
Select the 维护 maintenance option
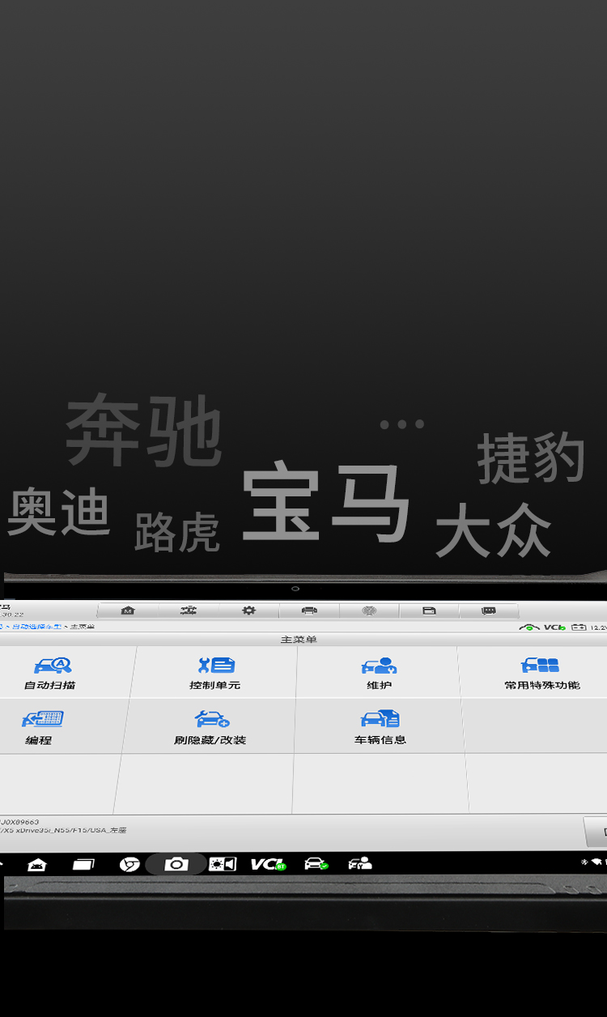pos(379,673)
